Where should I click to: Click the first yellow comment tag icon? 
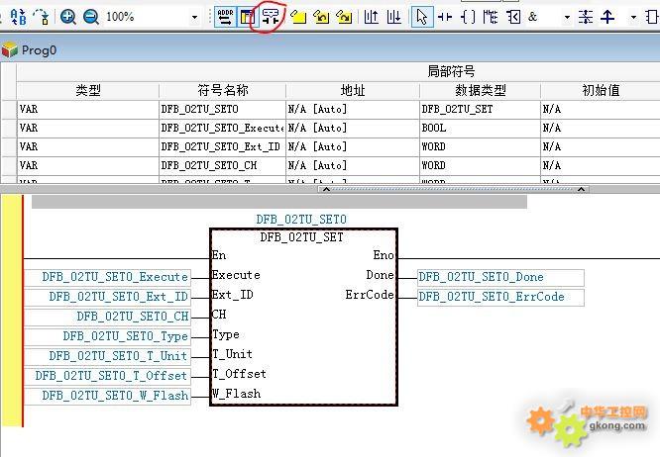(x=298, y=17)
